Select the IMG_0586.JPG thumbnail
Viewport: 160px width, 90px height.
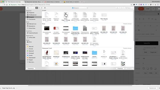[x=104, y=28]
